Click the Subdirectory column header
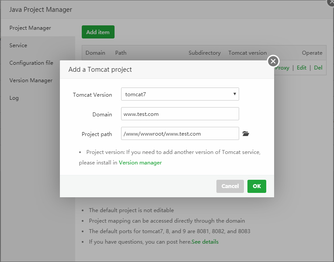 pos(205,53)
